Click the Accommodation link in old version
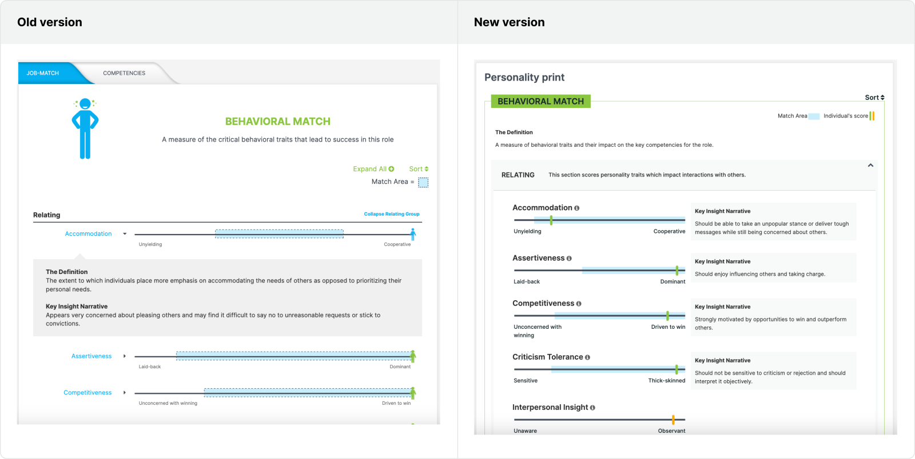 [88, 234]
